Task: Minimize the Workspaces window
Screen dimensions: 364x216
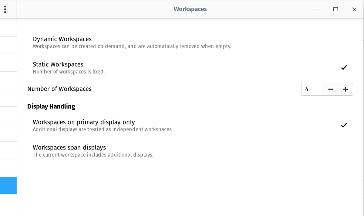Action: tap(317, 9)
